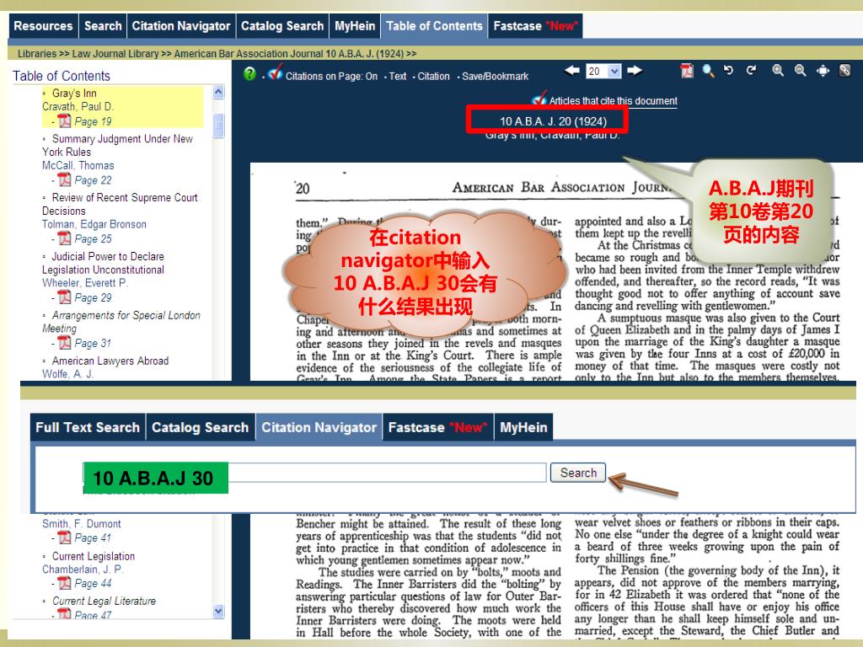
Task: Click author link Wheeler, Everett P.
Action: [x=85, y=283]
